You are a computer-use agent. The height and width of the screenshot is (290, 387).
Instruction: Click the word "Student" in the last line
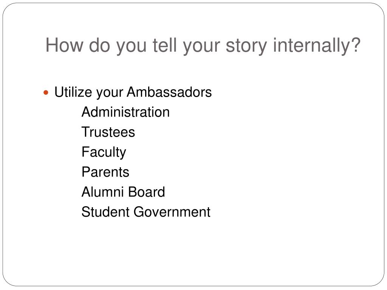(106, 212)
